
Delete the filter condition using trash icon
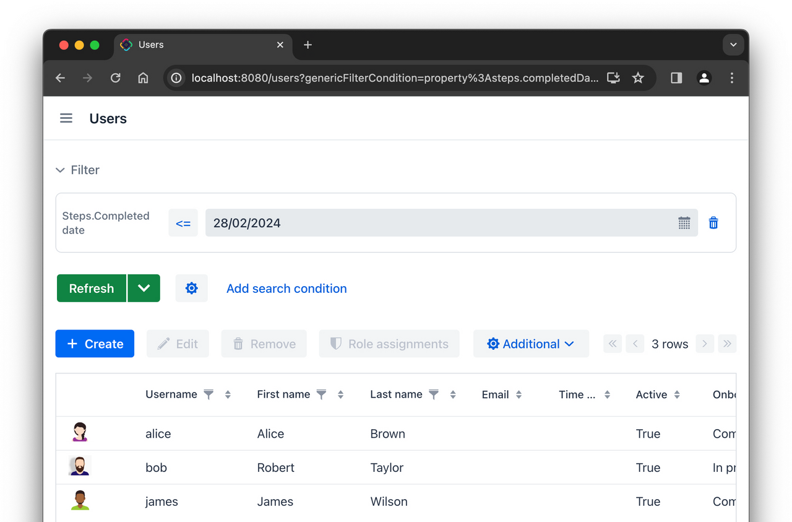pos(713,223)
